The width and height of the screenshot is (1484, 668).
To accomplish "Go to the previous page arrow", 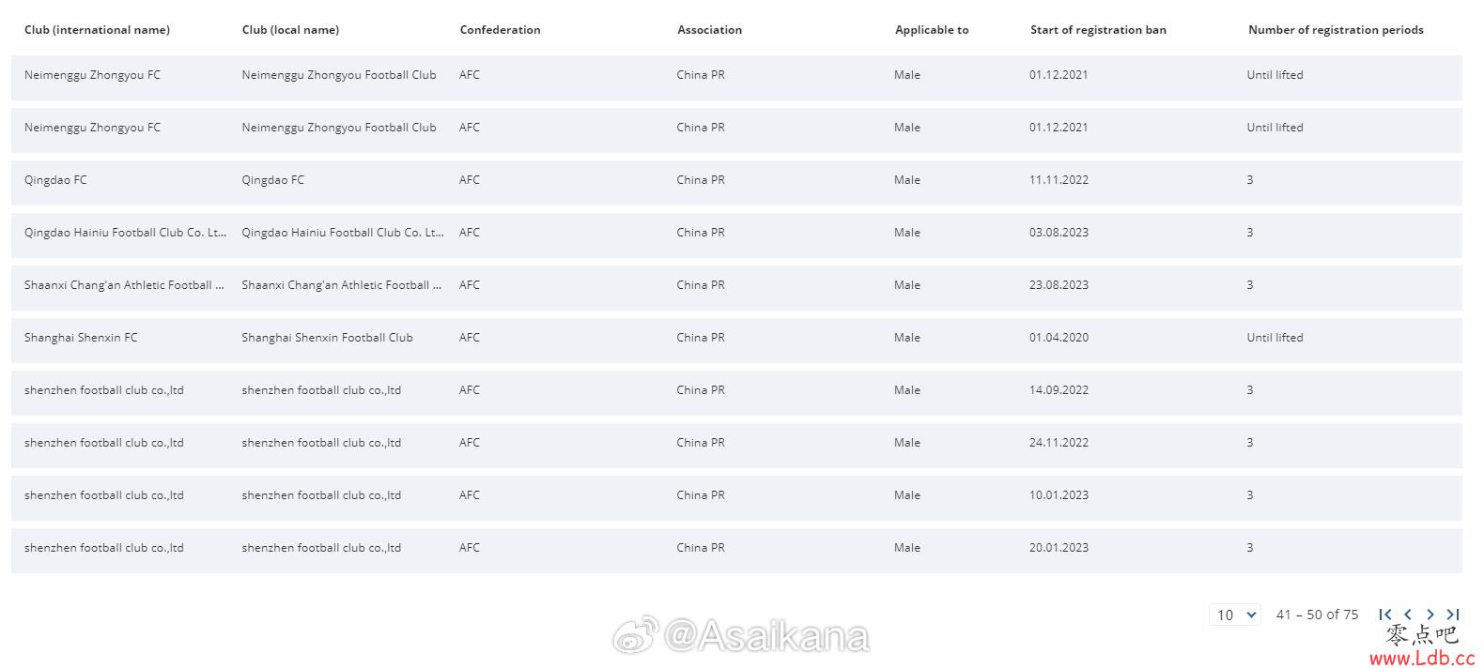I will (x=1408, y=615).
